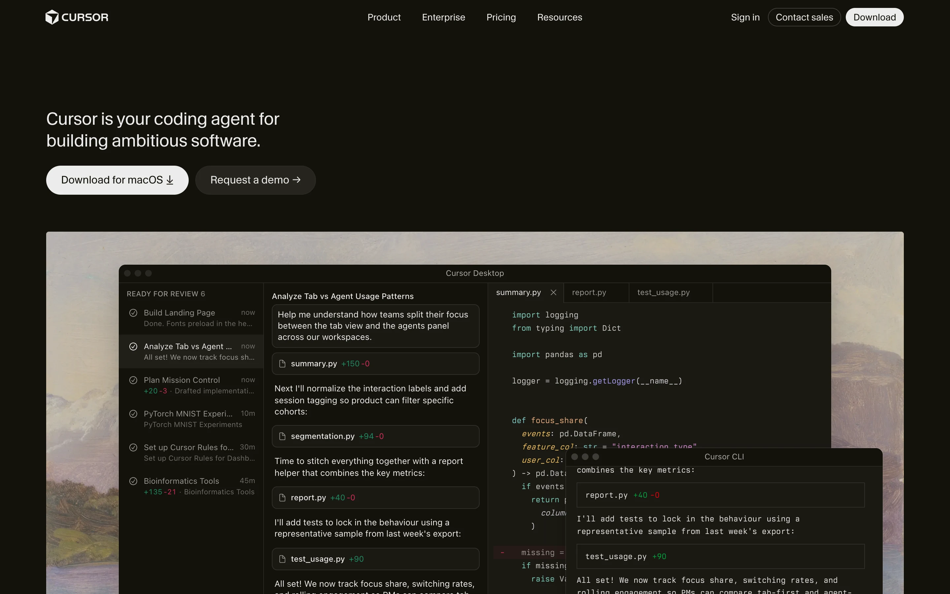Select the Bioinformatics Tools task
This screenshot has height=594, width=950.
tap(191, 486)
